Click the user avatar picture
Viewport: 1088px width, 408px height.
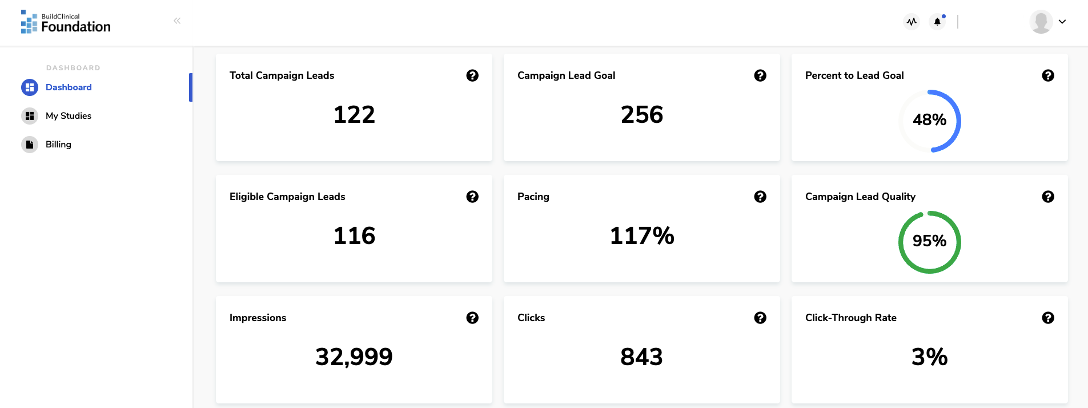[x=1041, y=22]
